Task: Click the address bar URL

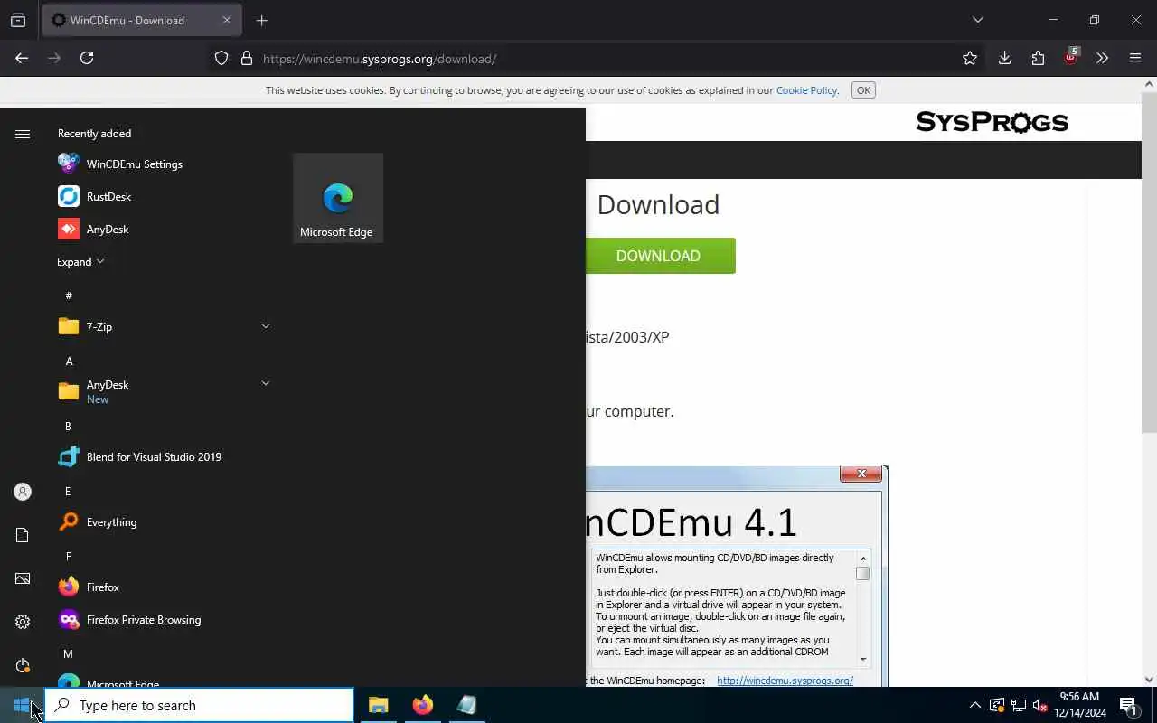Action: point(380,59)
